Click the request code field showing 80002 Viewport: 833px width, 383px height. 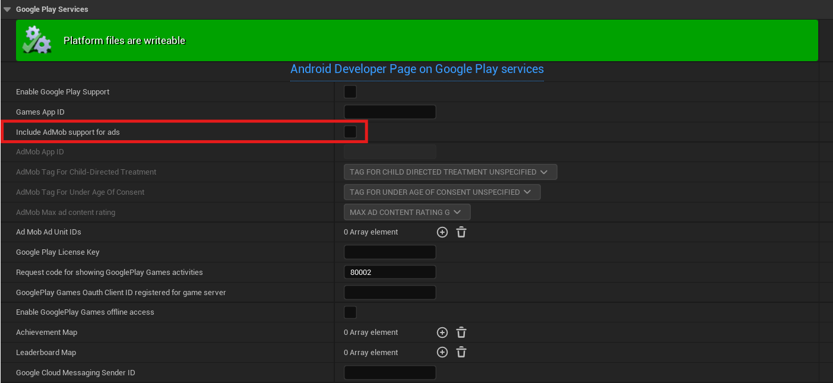(x=390, y=273)
